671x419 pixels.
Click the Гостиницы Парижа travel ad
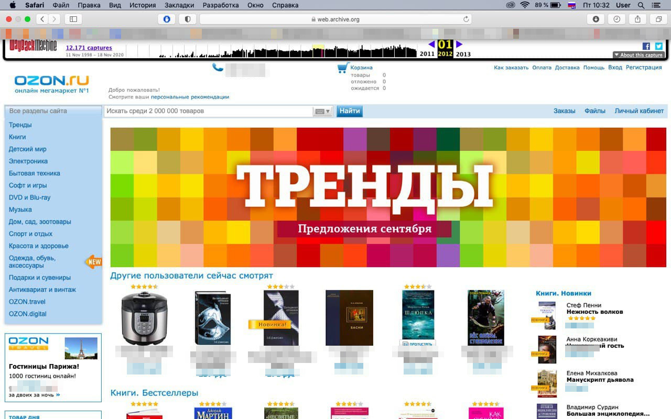53,368
